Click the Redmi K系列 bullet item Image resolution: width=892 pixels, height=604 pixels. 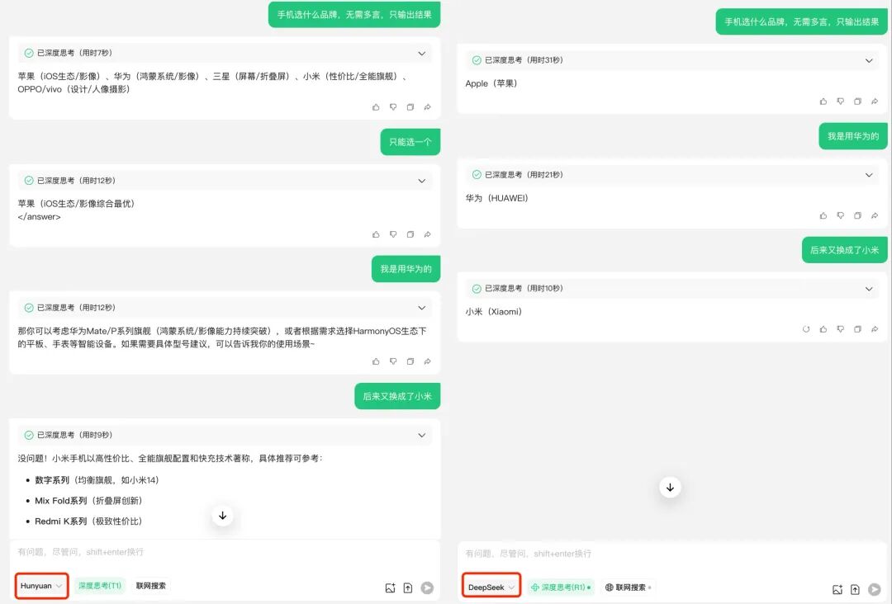(88, 521)
